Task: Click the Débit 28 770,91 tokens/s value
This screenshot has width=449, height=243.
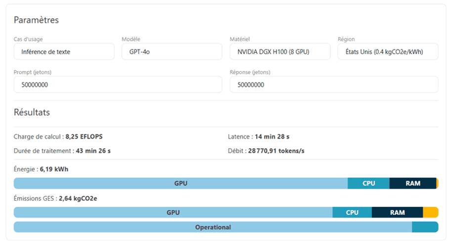Action: click(276, 151)
